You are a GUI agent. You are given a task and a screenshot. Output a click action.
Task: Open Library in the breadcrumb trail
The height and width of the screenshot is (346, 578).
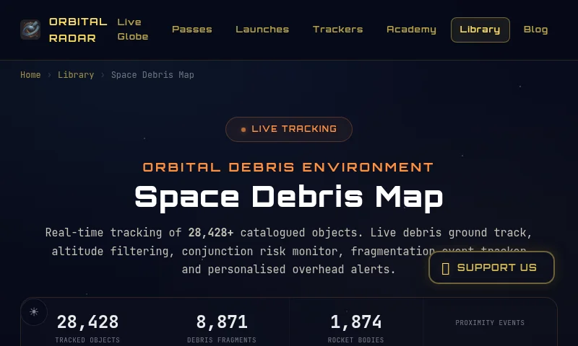tap(76, 75)
